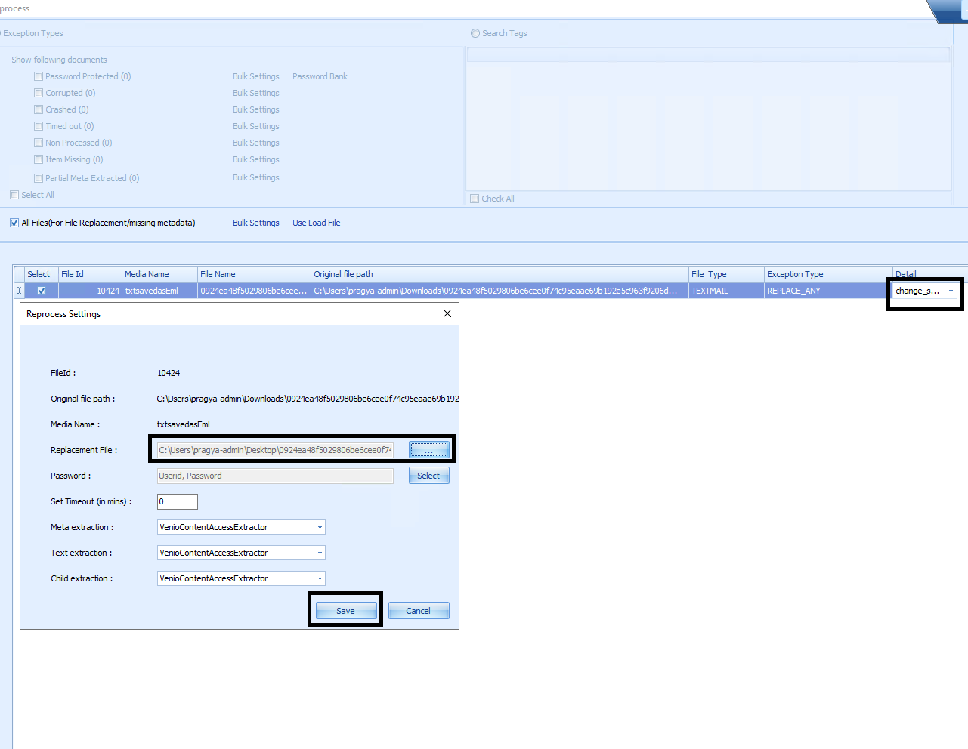Screen dimensions: 968x749
Task: Click the Select column header
Action: 42,274
